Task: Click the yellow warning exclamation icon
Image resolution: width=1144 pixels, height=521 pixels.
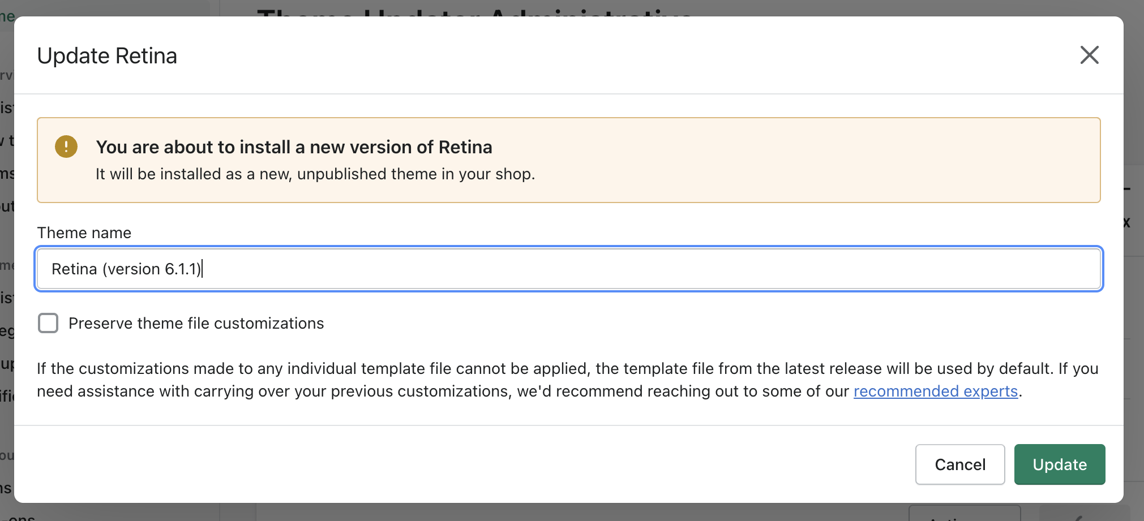Action: [x=66, y=147]
